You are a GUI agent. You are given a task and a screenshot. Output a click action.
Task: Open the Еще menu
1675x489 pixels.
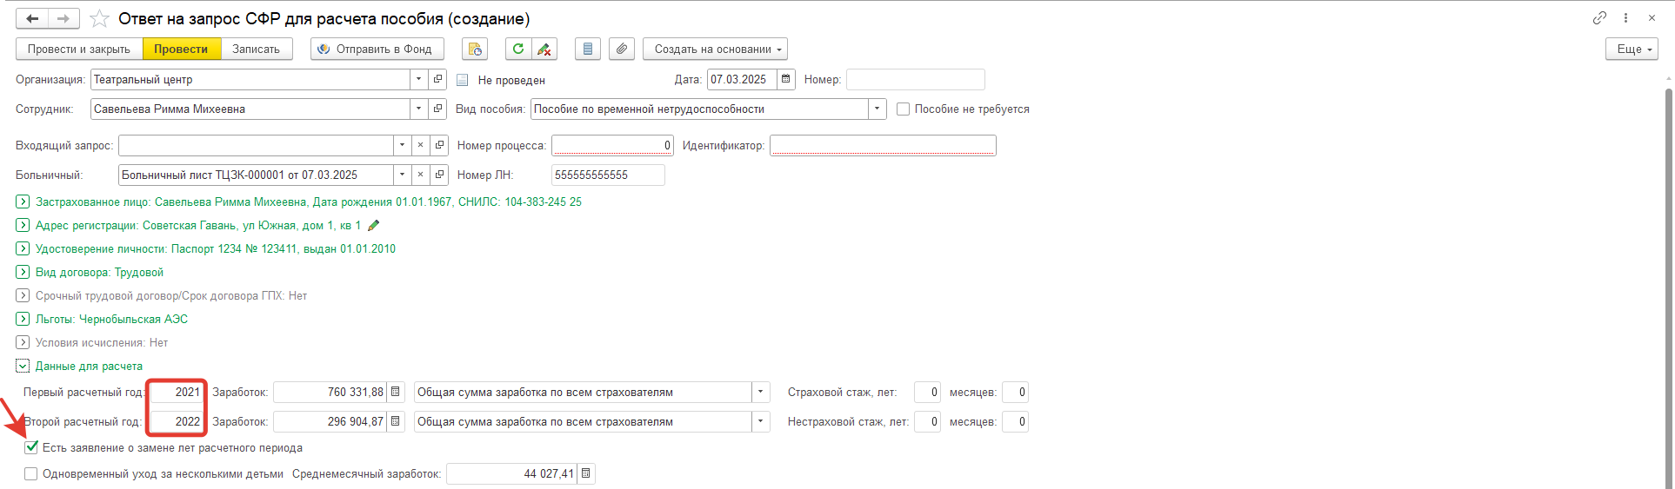point(1632,49)
